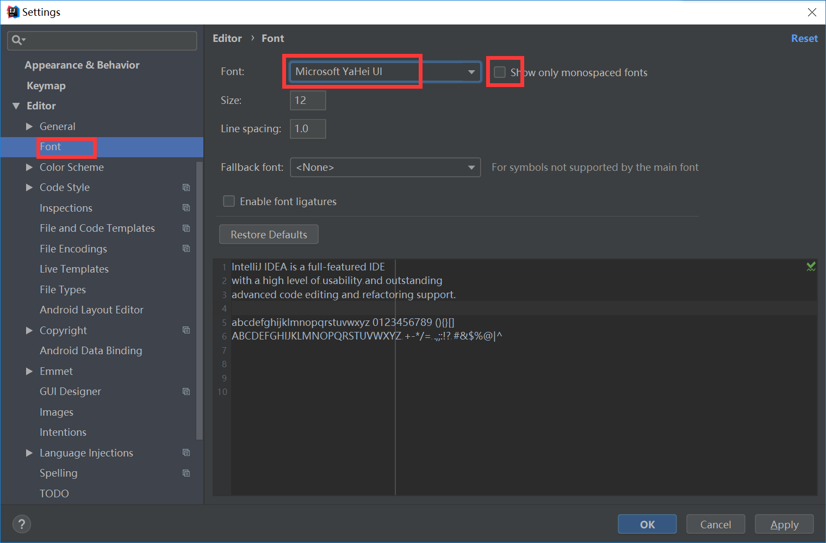Click the project-level icon beside File Encodings
This screenshot has height=543, width=826.
187,249
